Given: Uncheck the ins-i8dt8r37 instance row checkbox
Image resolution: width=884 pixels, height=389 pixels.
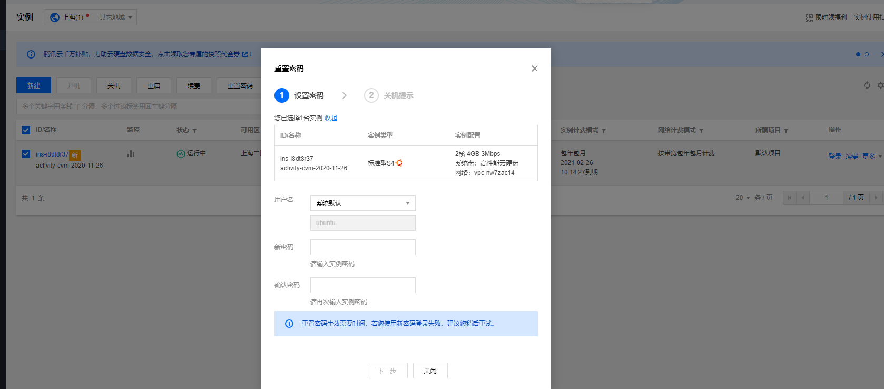Looking at the screenshot, I should (x=26, y=154).
